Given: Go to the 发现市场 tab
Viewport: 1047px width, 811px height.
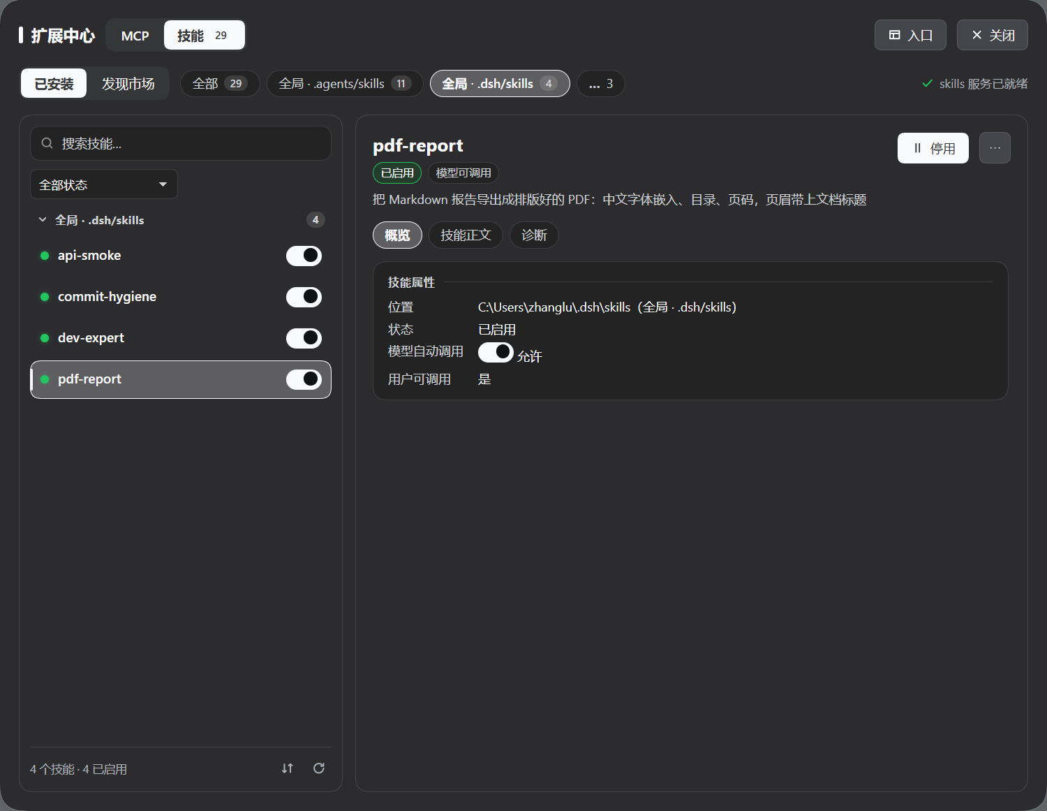Looking at the screenshot, I should [x=128, y=84].
